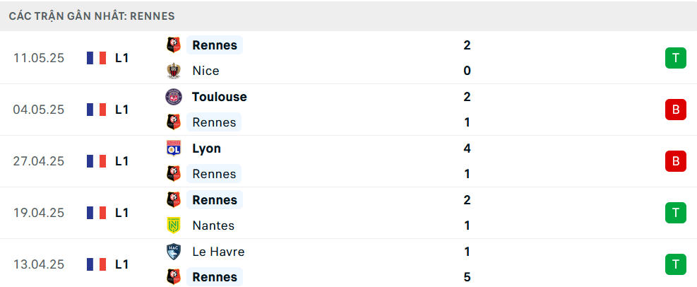The height and width of the screenshot is (287, 697).
Task: Open L1 league label on 27.04.25 row
Action: pos(121,161)
